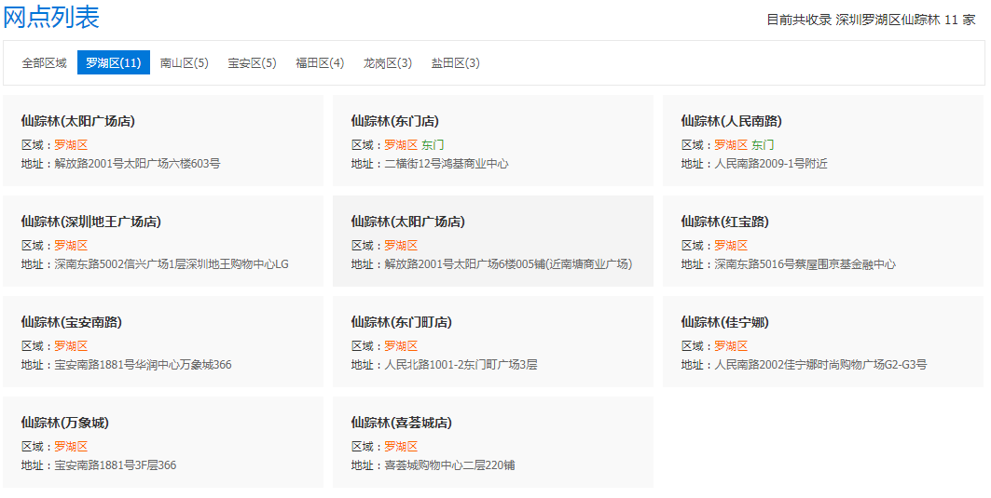
Task: Select the 罗湖区(11) tab
Action: click(x=114, y=63)
